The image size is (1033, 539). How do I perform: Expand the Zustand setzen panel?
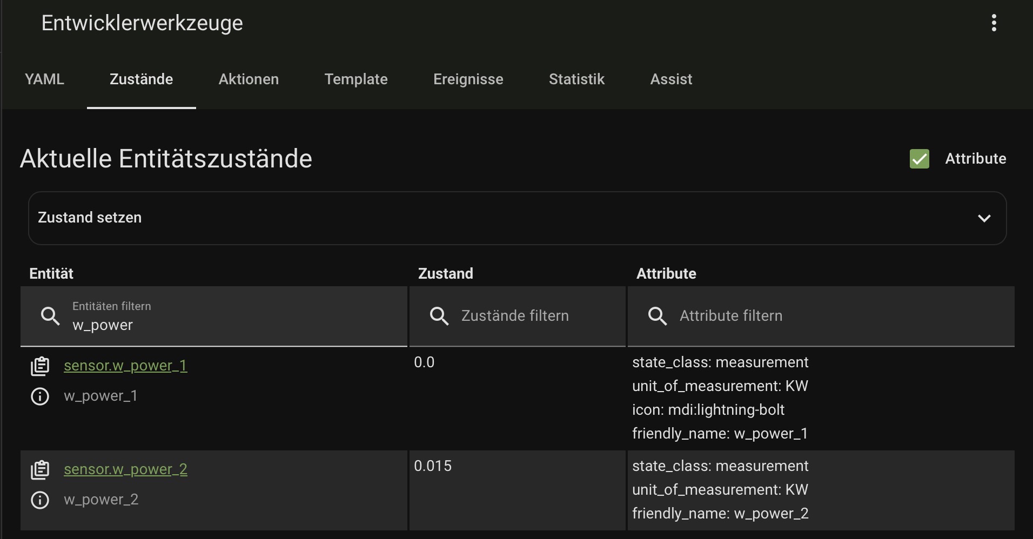pyautogui.click(x=486, y=218)
